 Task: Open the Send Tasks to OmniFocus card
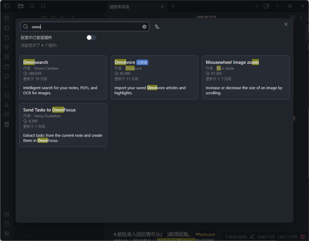63,125
